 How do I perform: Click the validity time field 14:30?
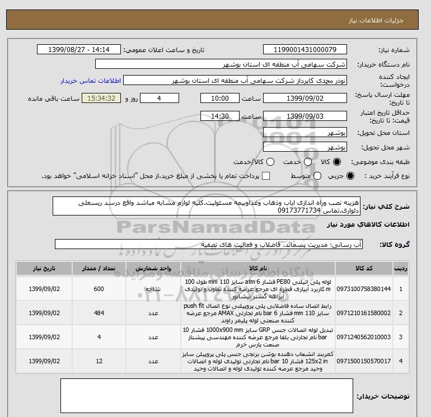pos(220,116)
